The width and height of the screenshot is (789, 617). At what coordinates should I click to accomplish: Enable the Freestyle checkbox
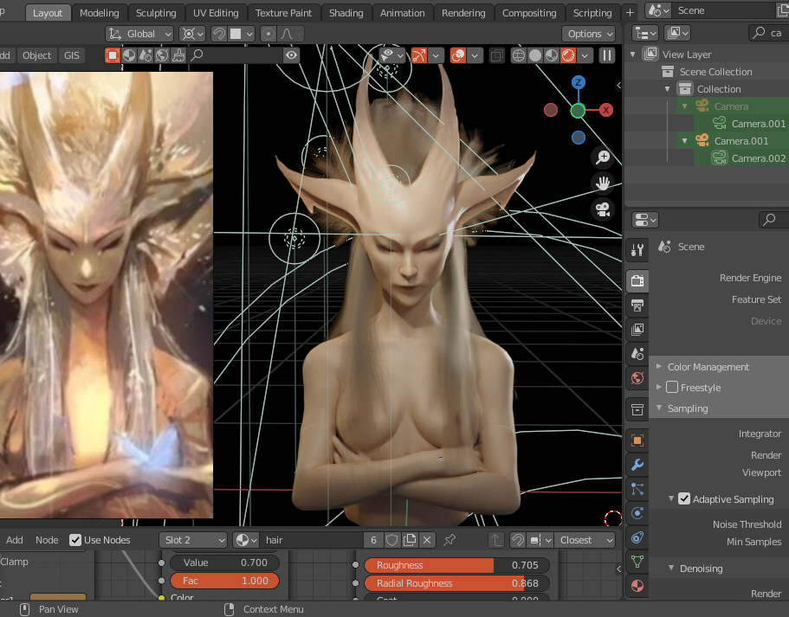tap(672, 387)
